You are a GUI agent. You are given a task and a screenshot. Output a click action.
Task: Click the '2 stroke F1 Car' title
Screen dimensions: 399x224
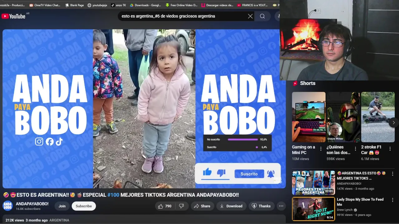(371, 150)
